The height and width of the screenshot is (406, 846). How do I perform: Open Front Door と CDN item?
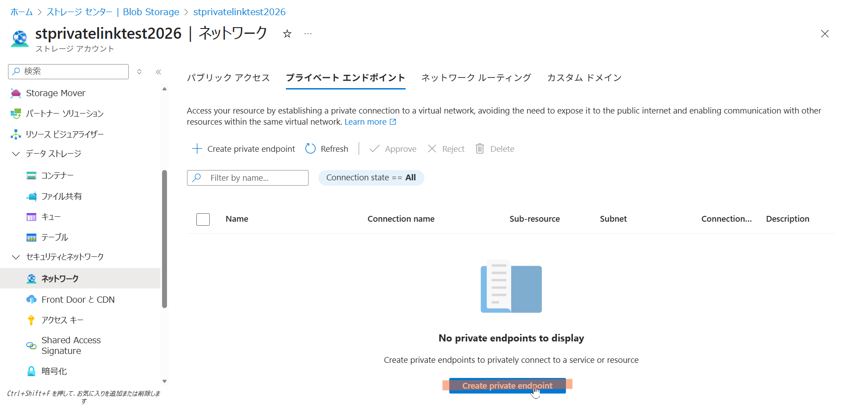pyautogui.click(x=78, y=300)
